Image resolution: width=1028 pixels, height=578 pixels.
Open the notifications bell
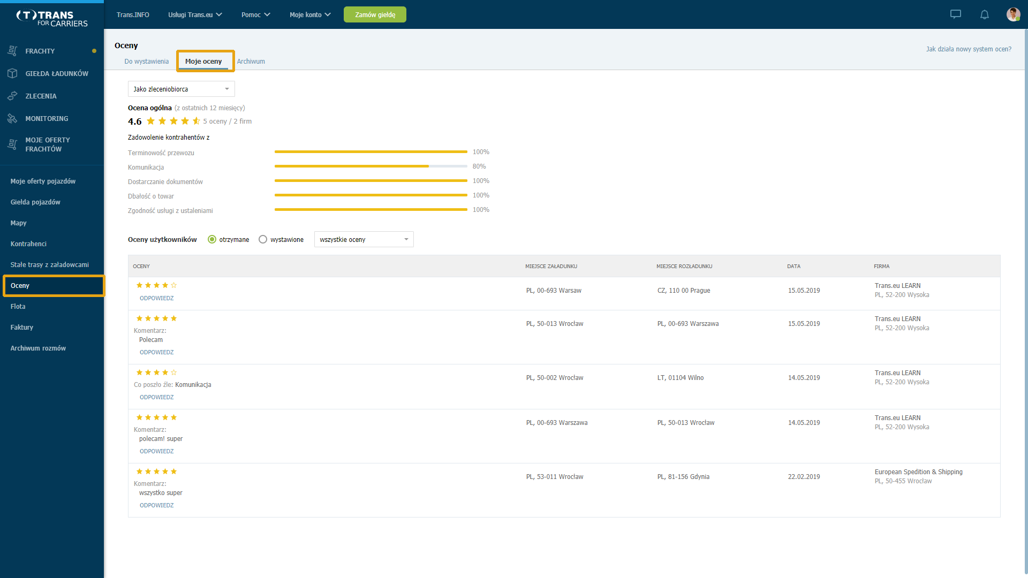(985, 14)
